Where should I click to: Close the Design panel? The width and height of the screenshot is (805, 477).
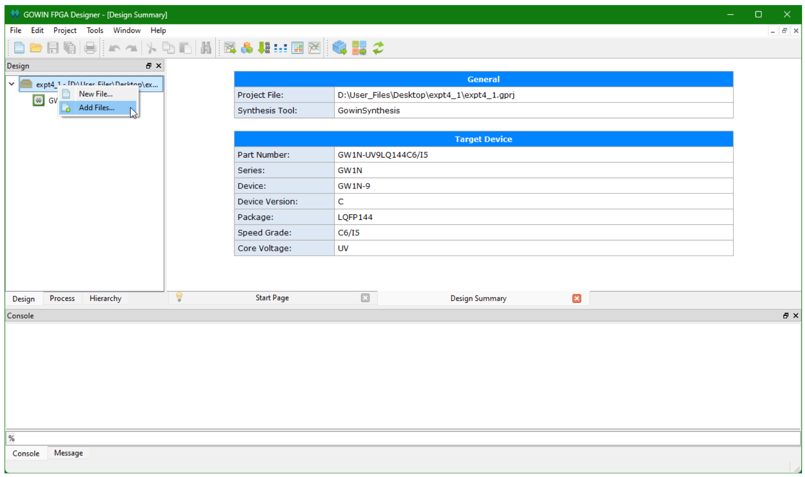click(158, 66)
